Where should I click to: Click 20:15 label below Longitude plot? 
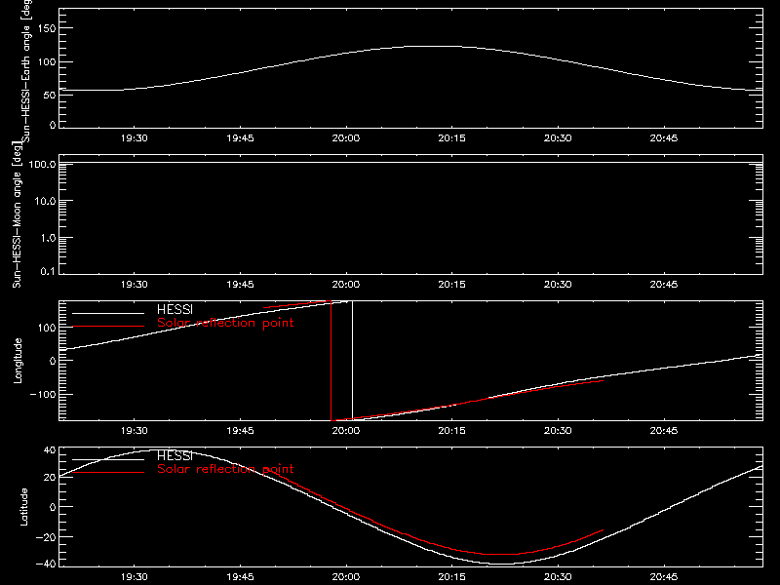452,431
